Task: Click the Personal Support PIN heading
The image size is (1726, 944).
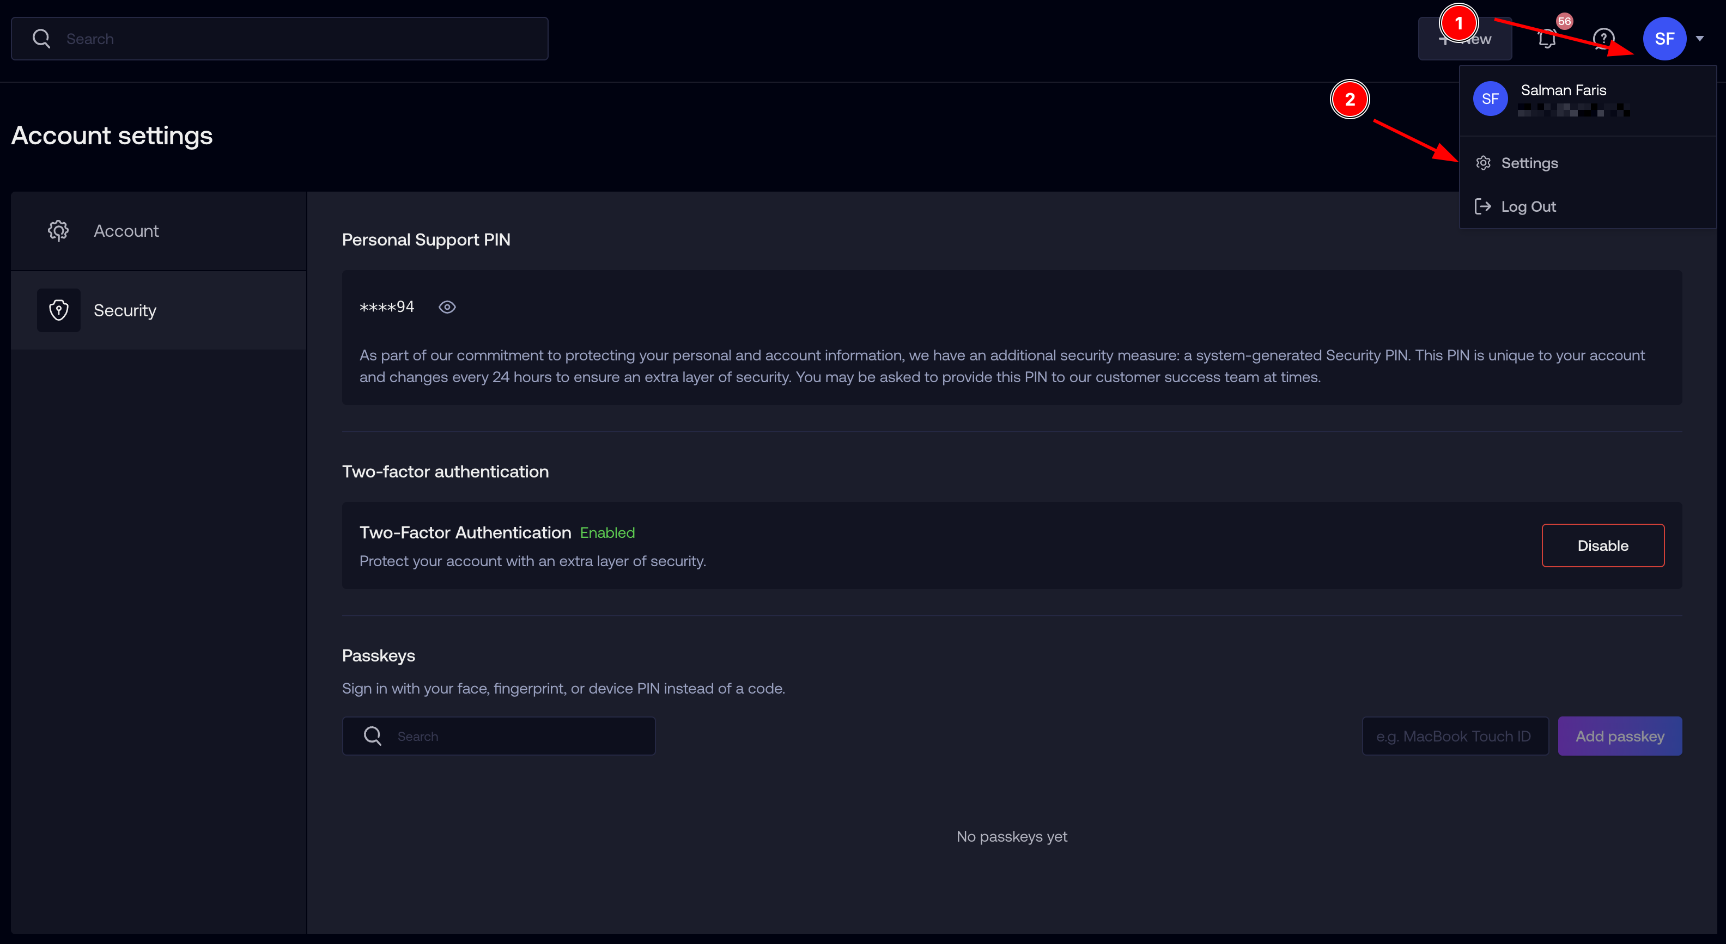Action: pyautogui.click(x=426, y=240)
